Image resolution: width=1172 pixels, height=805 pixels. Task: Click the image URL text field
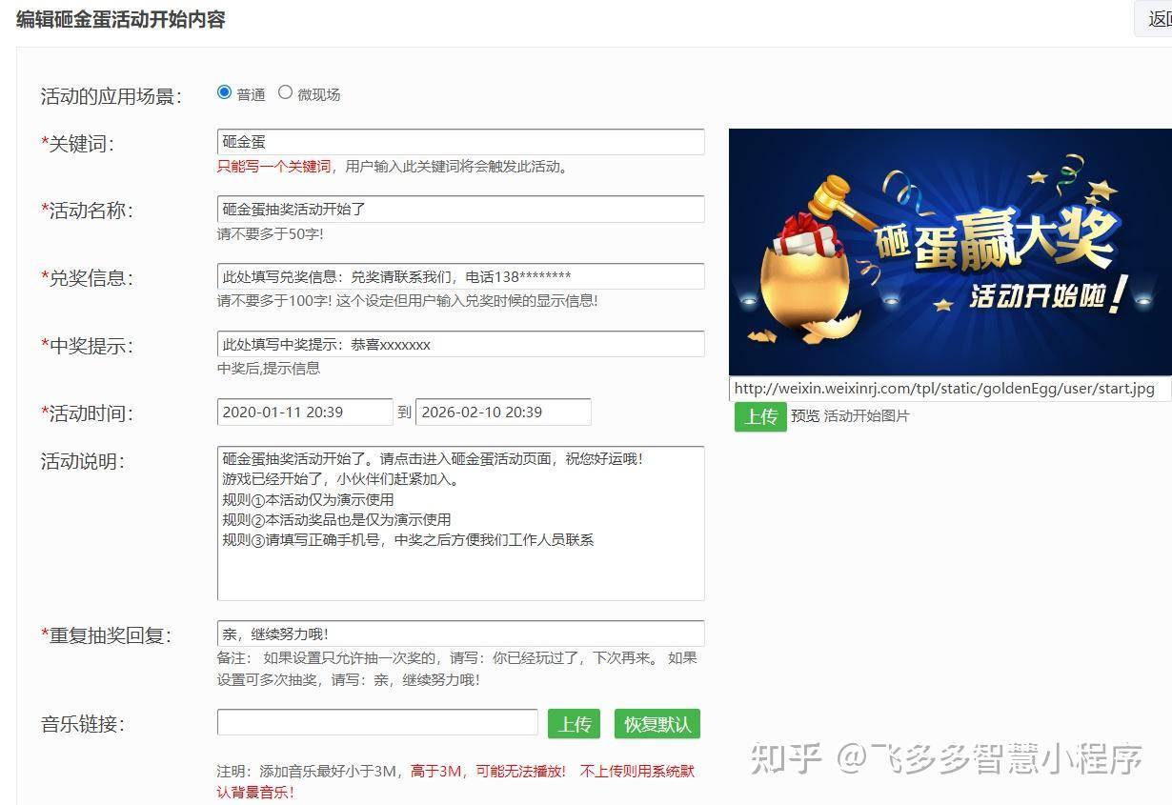[x=949, y=389]
